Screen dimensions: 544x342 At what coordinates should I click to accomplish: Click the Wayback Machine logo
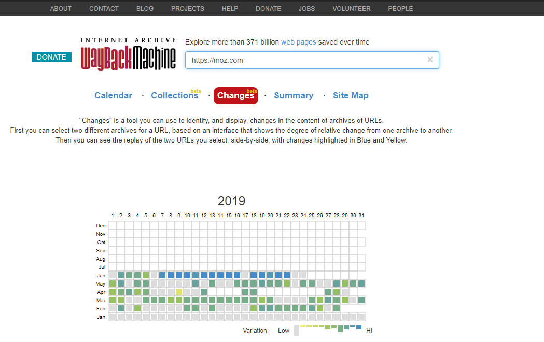click(x=129, y=54)
